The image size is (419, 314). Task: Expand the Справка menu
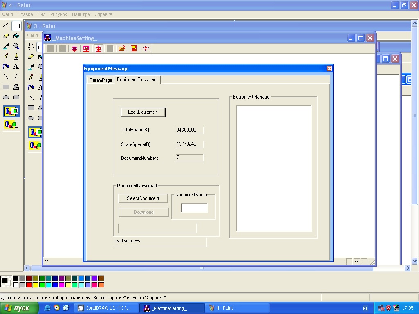point(103,14)
